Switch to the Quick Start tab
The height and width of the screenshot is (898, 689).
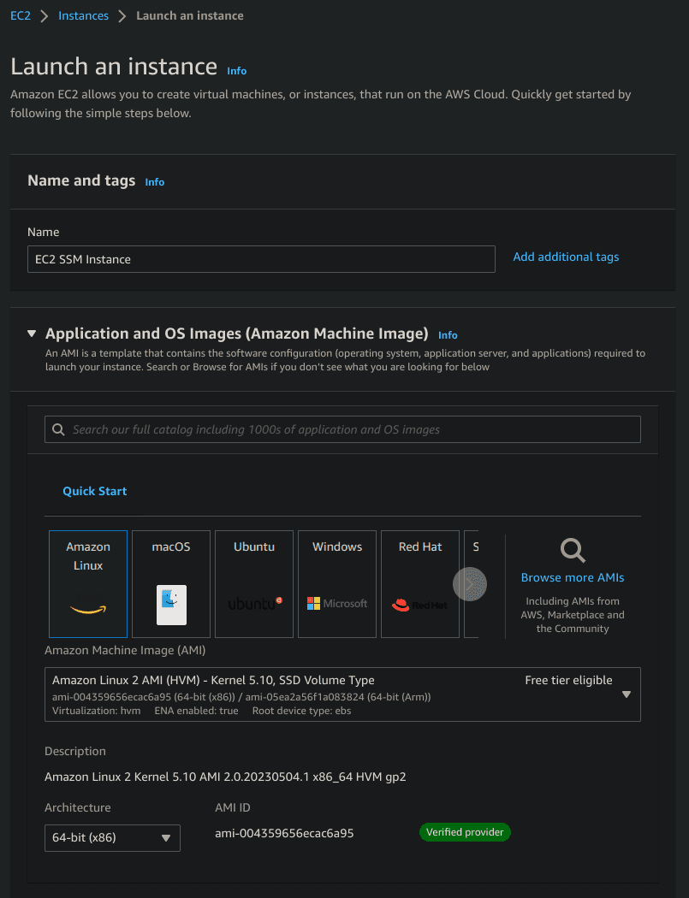pos(94,491)
